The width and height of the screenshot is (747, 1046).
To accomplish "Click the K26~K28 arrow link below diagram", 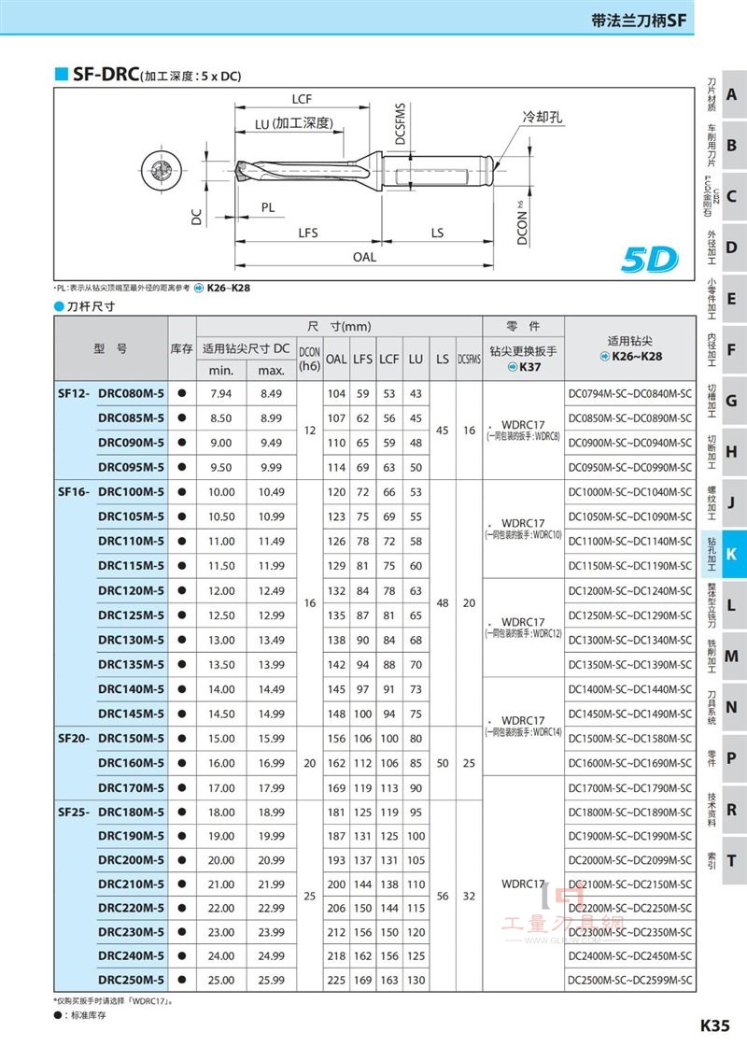I will click(222, 289).
